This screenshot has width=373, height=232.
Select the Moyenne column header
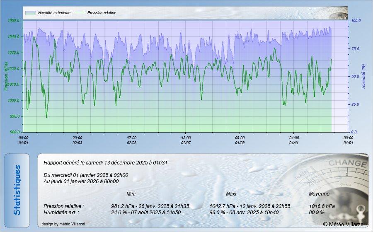point(319,193)
